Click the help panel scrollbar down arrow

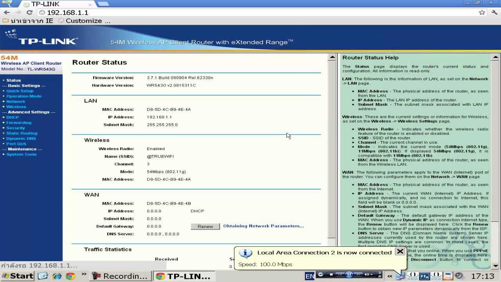click(496, 266)
